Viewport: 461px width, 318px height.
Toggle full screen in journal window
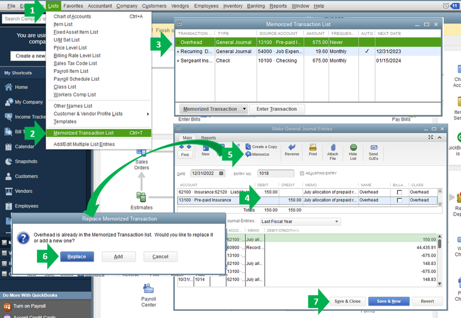[x=431, y=137]
